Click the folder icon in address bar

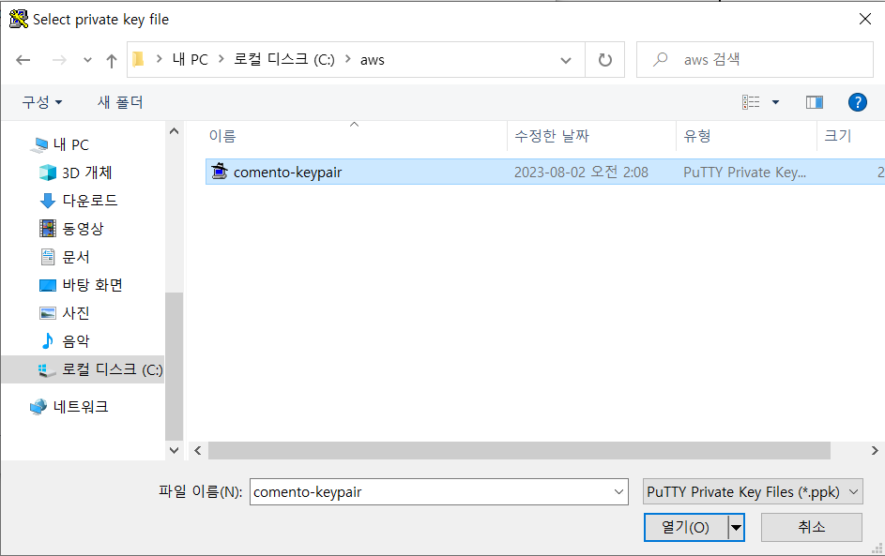coord(138,59)
